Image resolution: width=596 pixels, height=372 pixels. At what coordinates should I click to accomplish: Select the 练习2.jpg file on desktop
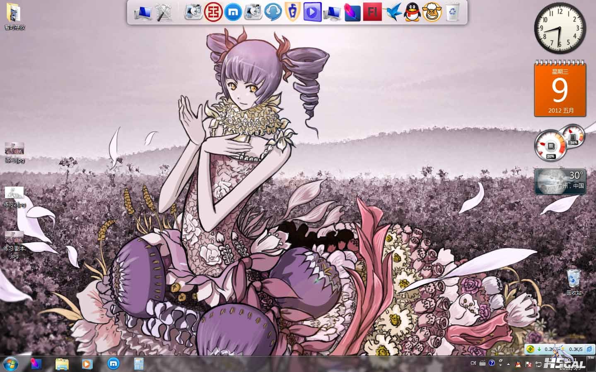click(x=14, y=197)
